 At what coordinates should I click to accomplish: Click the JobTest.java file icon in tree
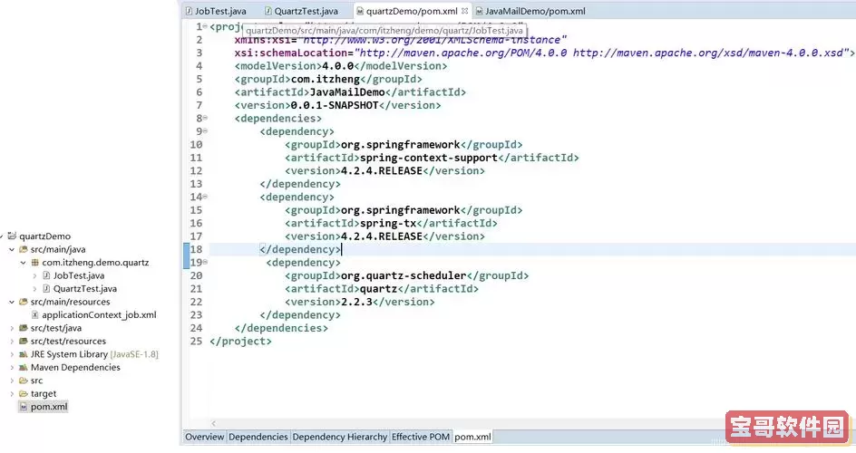(46, 275)
